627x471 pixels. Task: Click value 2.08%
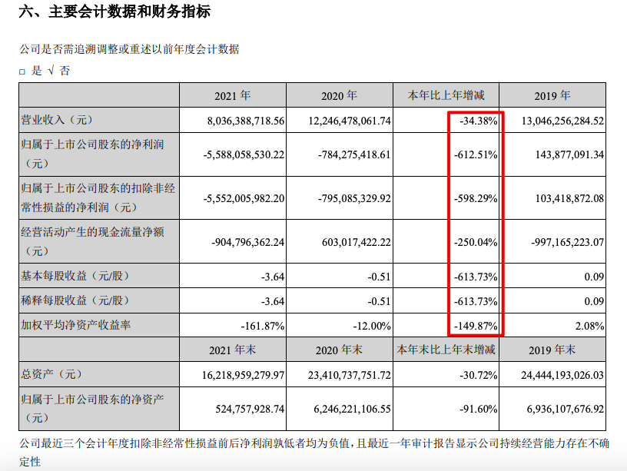pos(590,326)
